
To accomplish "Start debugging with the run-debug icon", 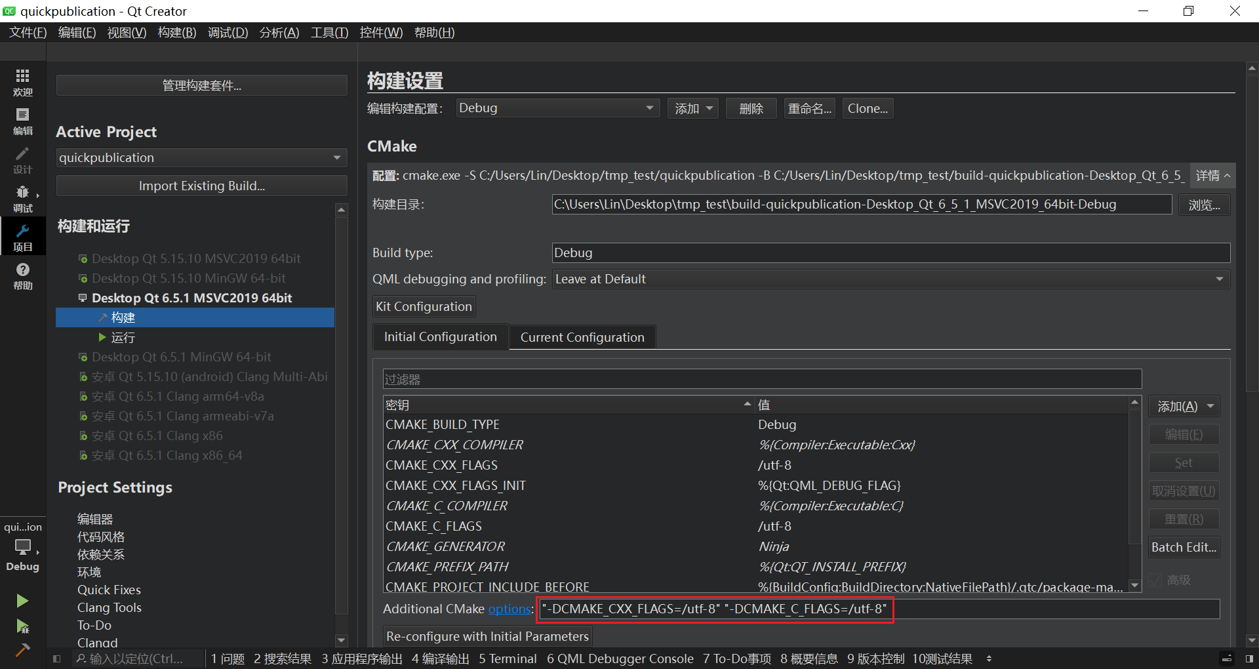I will (22, 626).
